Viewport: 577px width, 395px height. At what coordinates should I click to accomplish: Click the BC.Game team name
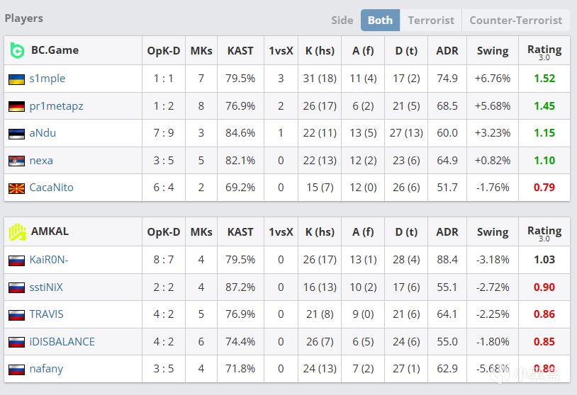[55, 50]
